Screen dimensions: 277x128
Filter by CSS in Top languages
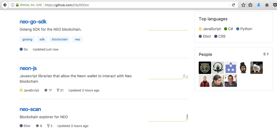[x=220, y=36]
